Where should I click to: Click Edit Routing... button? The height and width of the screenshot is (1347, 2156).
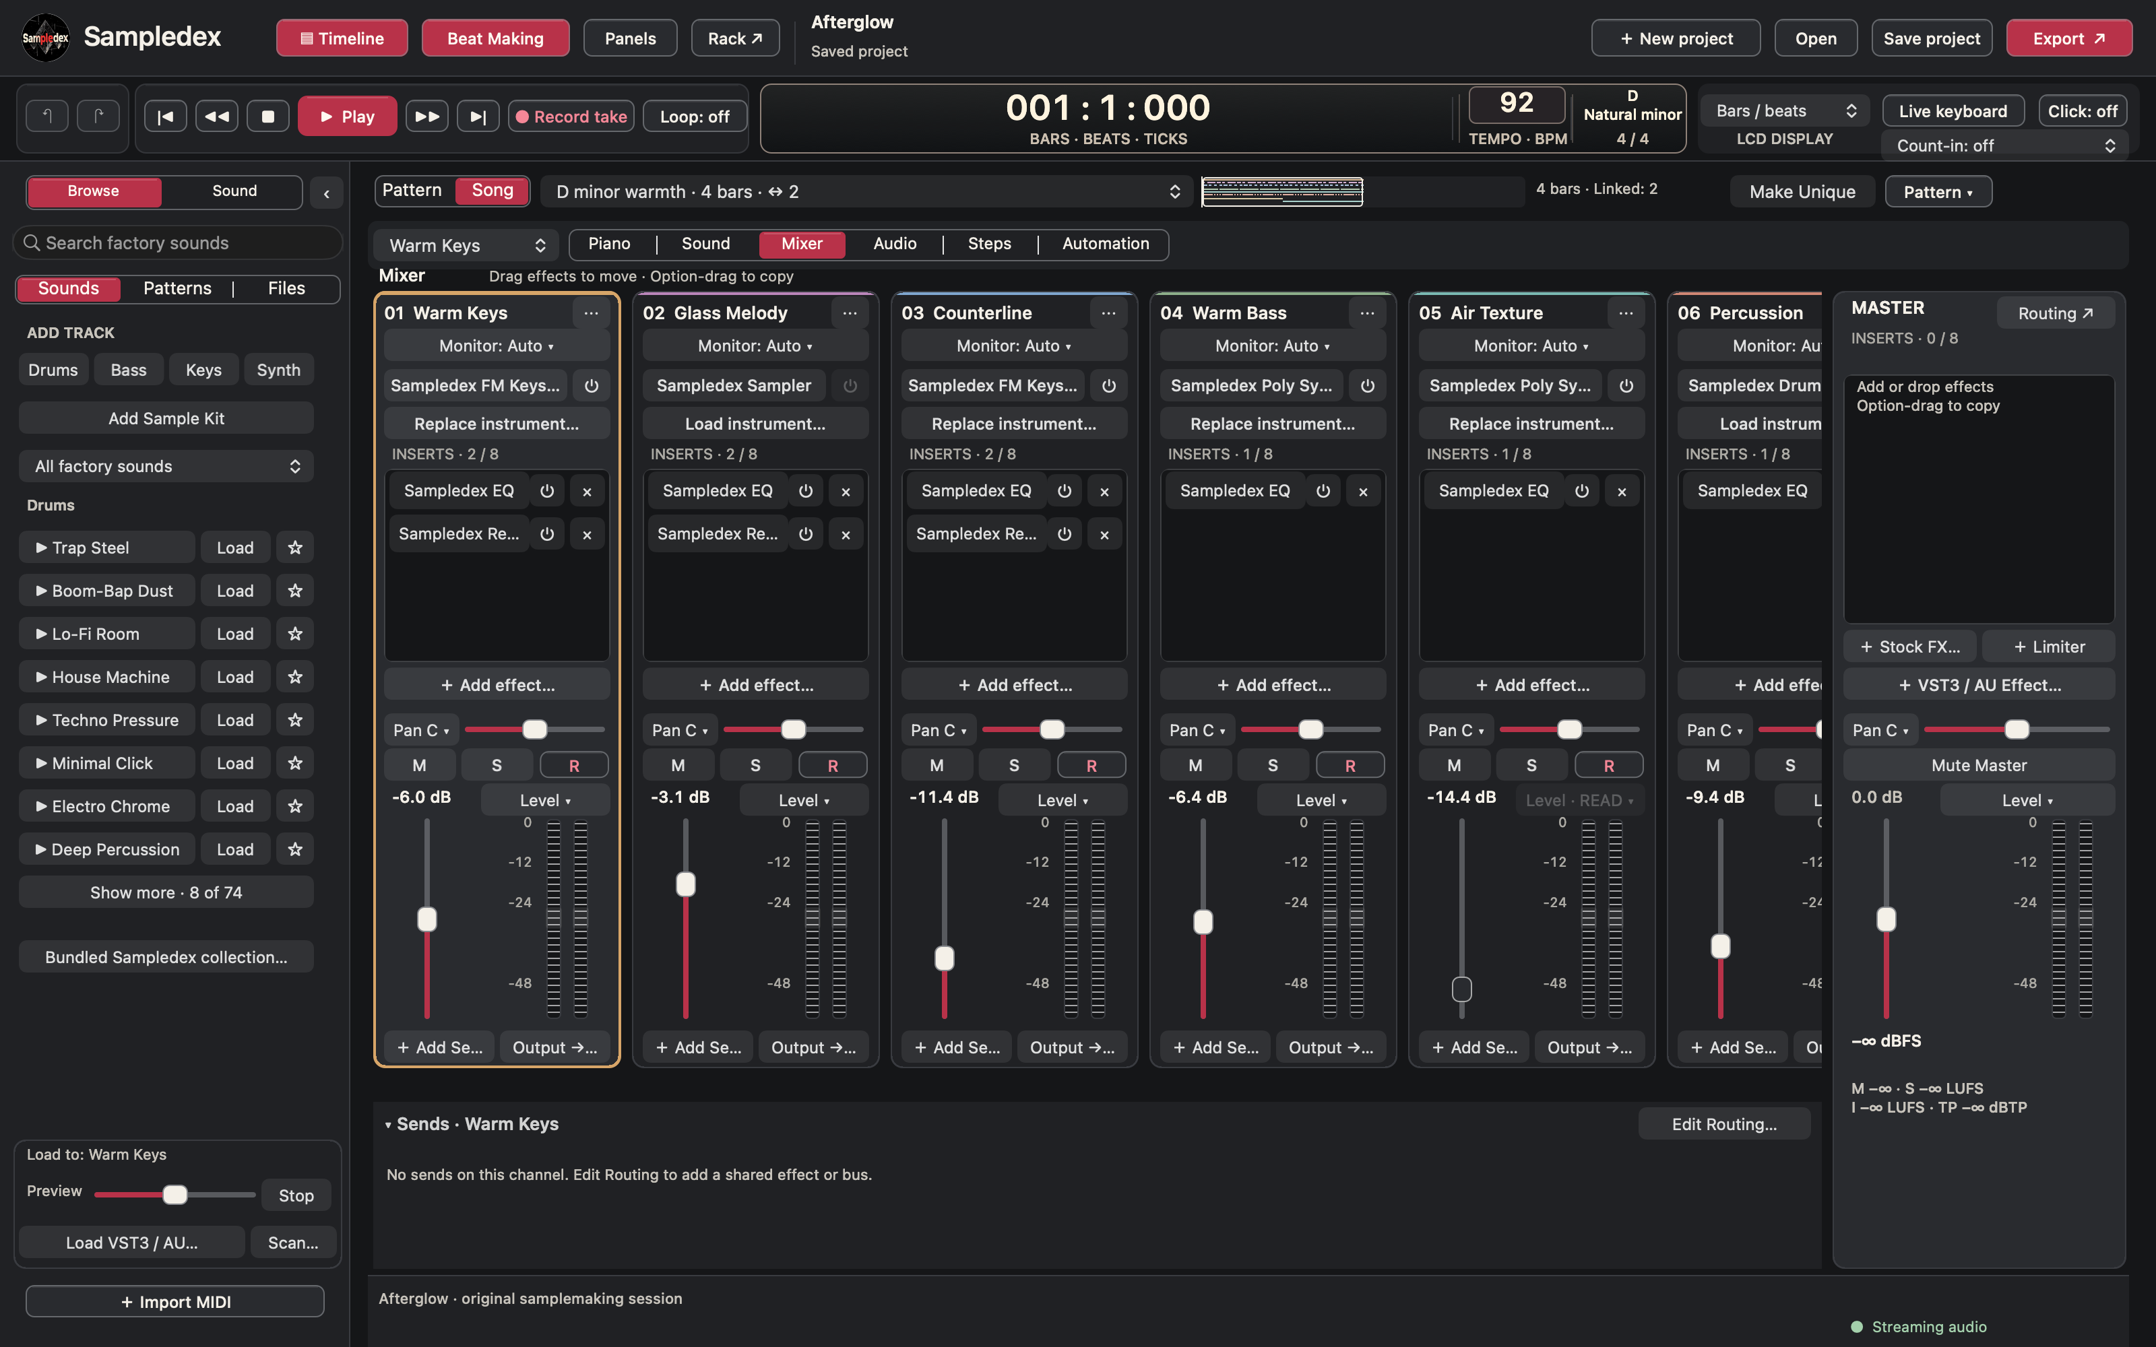tap(1724, 1124)
